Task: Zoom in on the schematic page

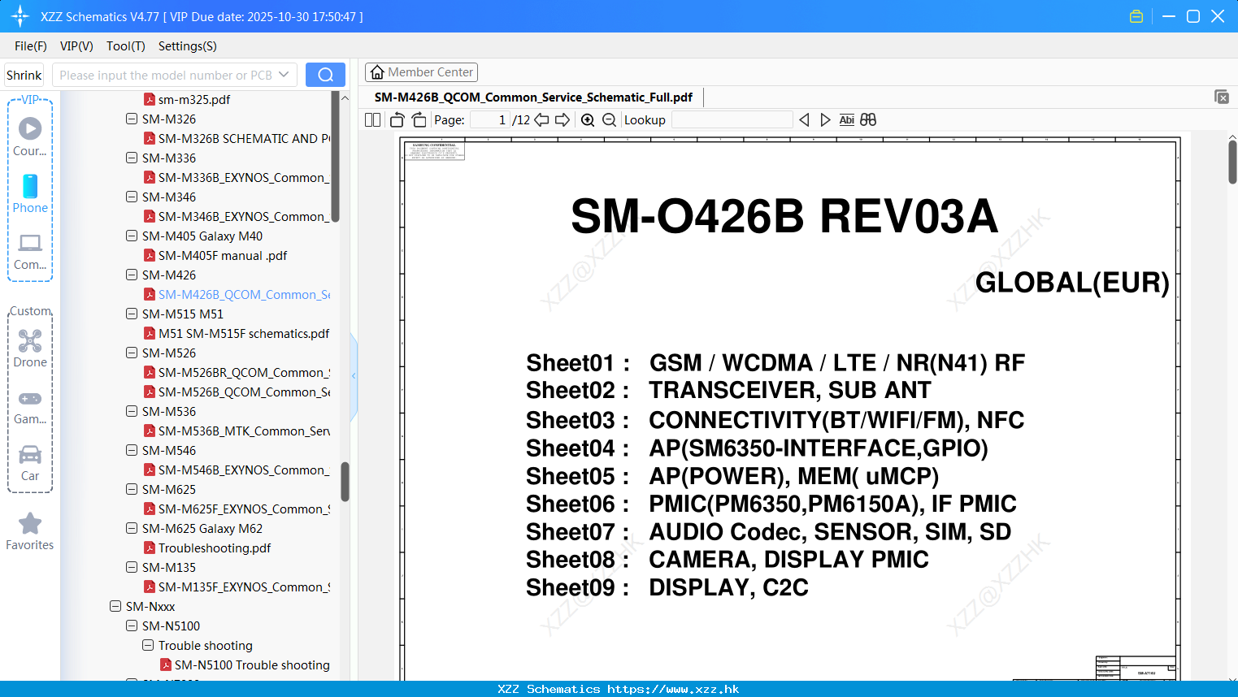Action: pos(588,120)
